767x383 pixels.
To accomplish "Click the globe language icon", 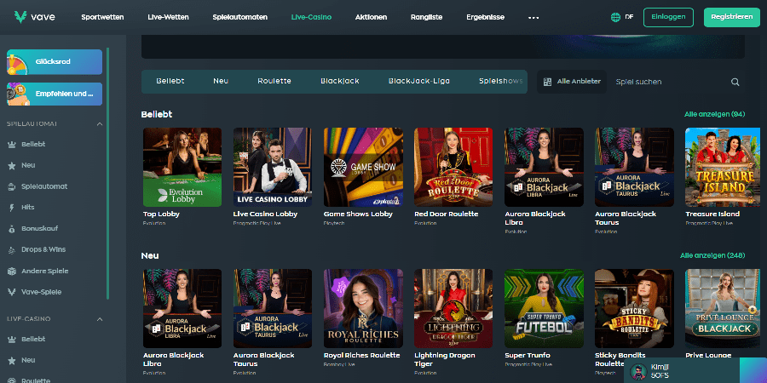I will click(x=615, y=17).
